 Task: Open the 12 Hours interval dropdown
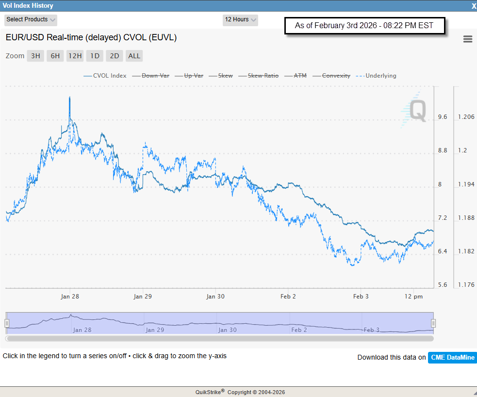[240, 20]
